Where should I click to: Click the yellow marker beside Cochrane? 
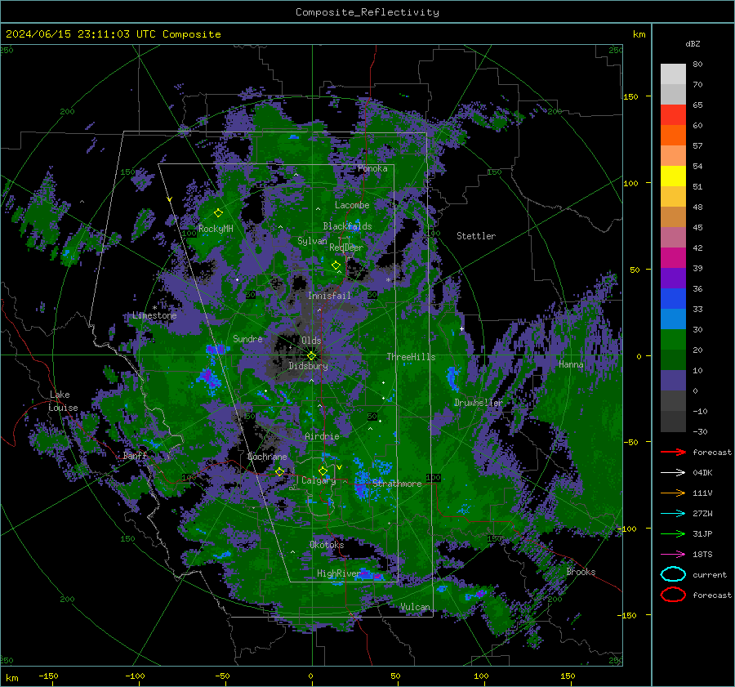tap(279, 472)
